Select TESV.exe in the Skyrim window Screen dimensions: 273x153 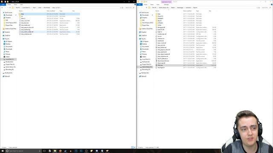click(186, 65)
